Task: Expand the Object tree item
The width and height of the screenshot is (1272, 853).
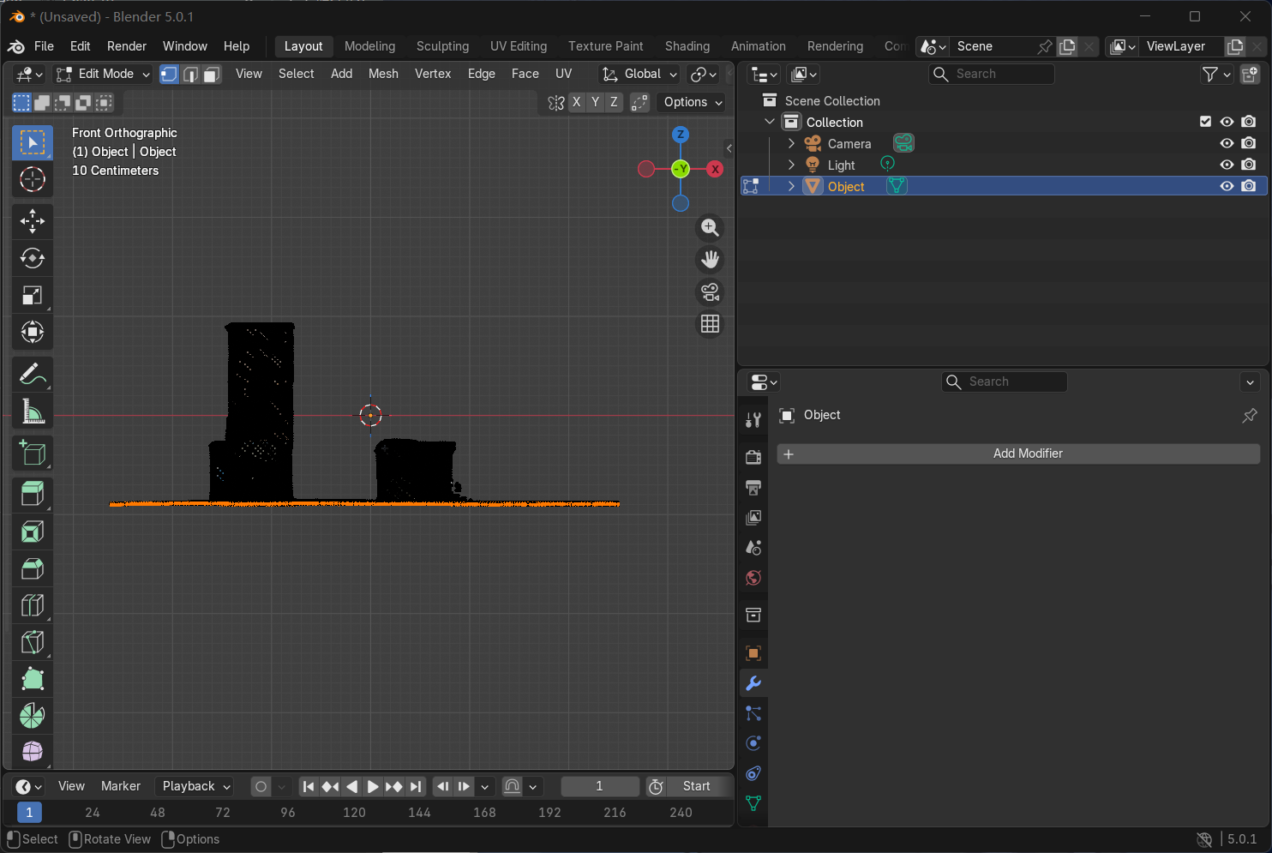Action: [x=791, y=186]
